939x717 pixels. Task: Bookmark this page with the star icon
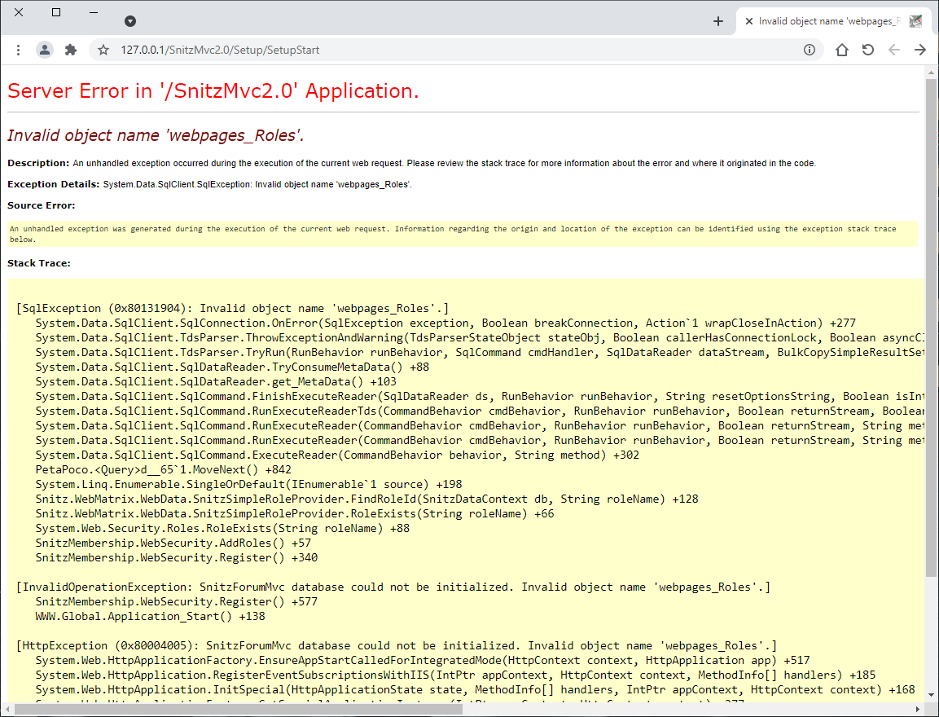coord(103,50)
